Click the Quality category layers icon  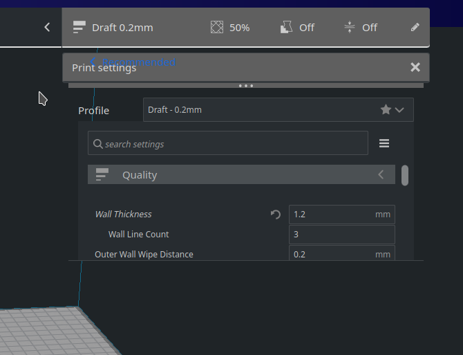pos(102,174)
